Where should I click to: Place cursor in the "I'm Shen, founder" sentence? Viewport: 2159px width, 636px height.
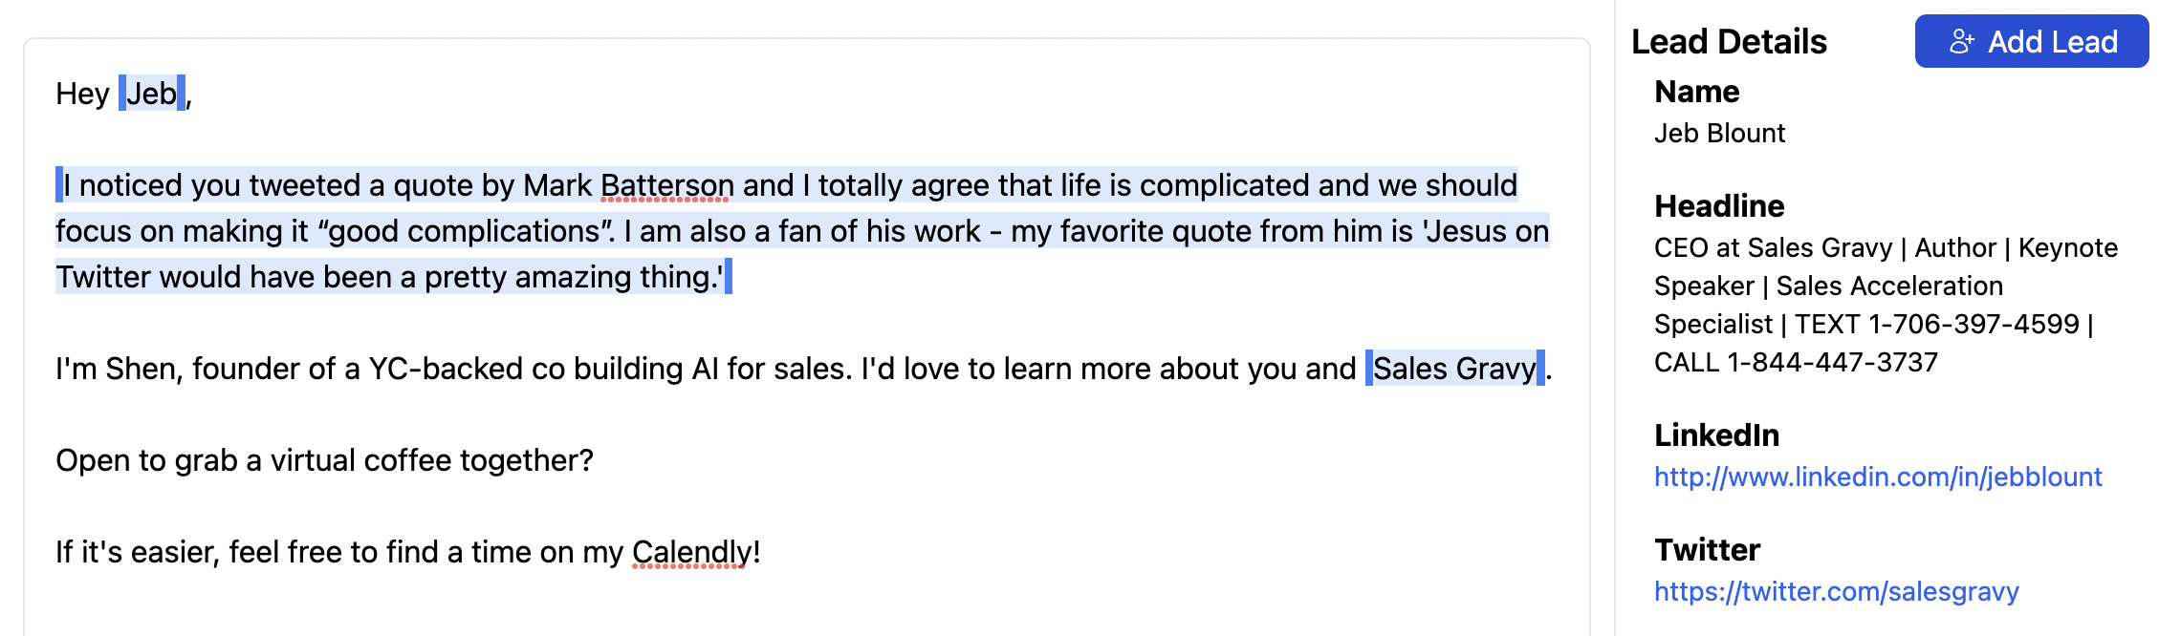574,369
